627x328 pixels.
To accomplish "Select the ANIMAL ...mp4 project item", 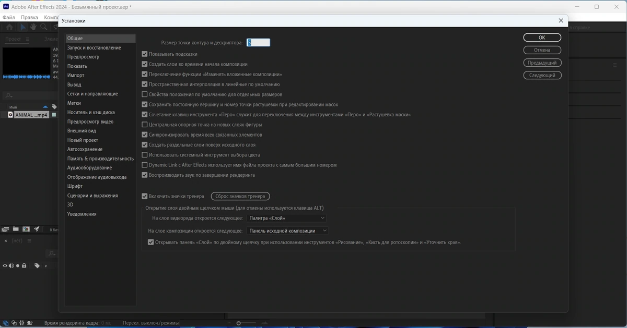I will (x=31, y=115).
